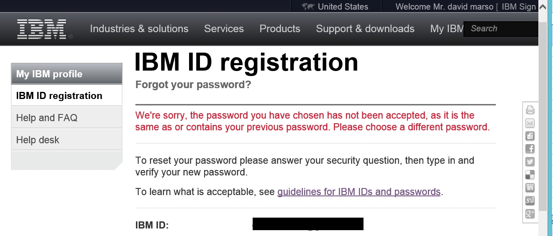This screenshot has height=236, width=553.
Task: Click the printer icon in share bar
Action: 530,110
